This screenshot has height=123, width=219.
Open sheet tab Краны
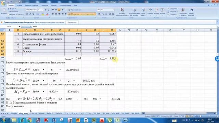point(42,113)
